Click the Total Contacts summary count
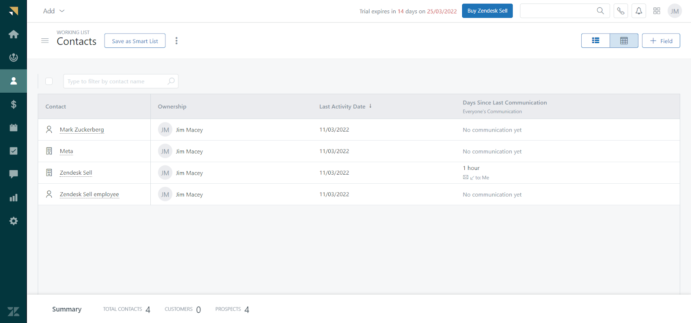 pos(148,310)
